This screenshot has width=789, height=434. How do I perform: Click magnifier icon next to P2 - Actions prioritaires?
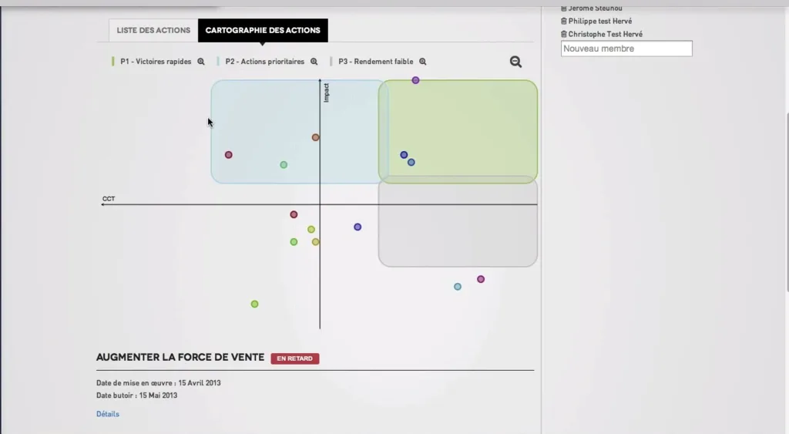(314, 62)
